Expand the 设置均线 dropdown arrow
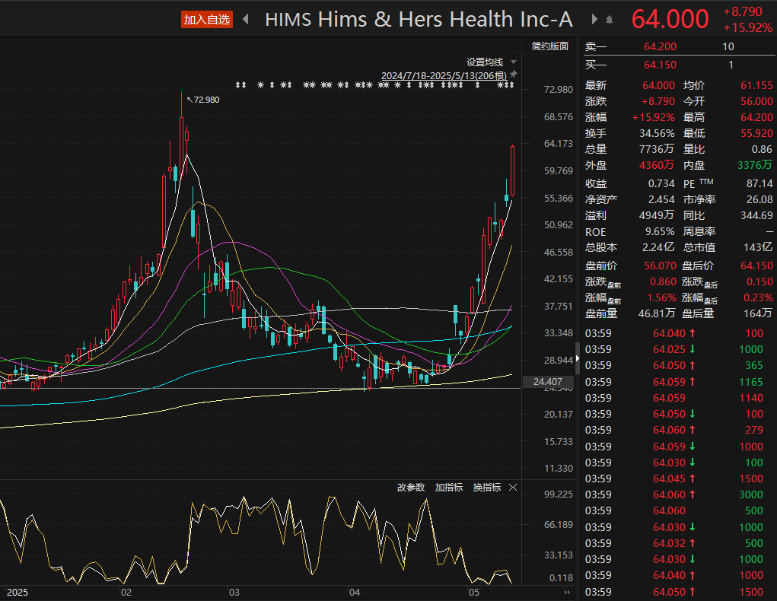The height and width of the screenshot is (601, 777). tap(514, 62)
